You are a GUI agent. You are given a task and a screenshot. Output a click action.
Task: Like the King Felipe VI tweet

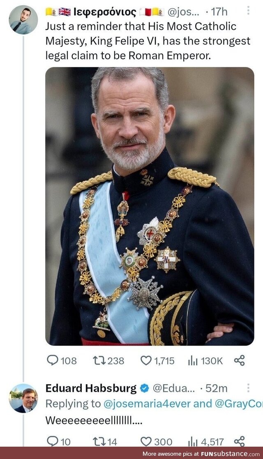(x=146, y=361)
